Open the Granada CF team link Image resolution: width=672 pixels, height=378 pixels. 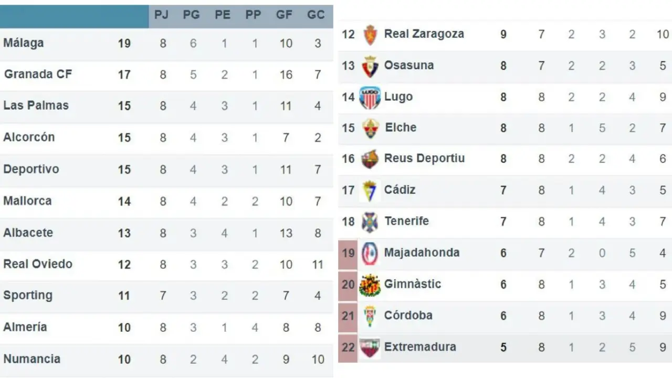tap(38, 74)
